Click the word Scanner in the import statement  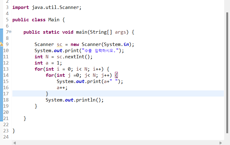tap(69, 7)
